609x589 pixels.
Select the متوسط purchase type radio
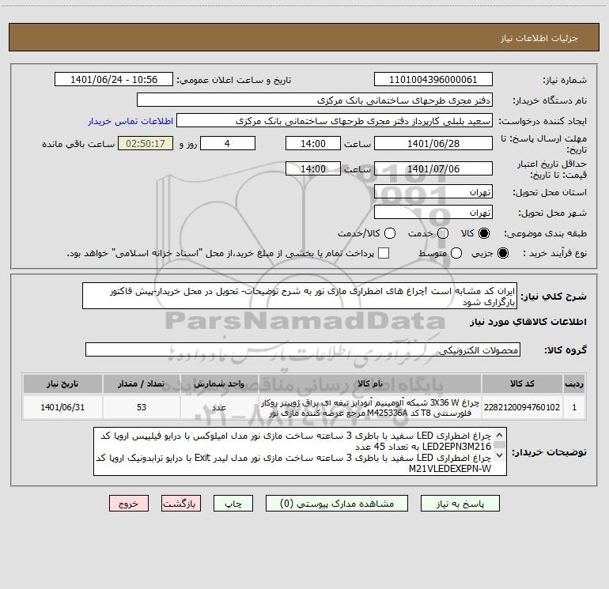456,253
